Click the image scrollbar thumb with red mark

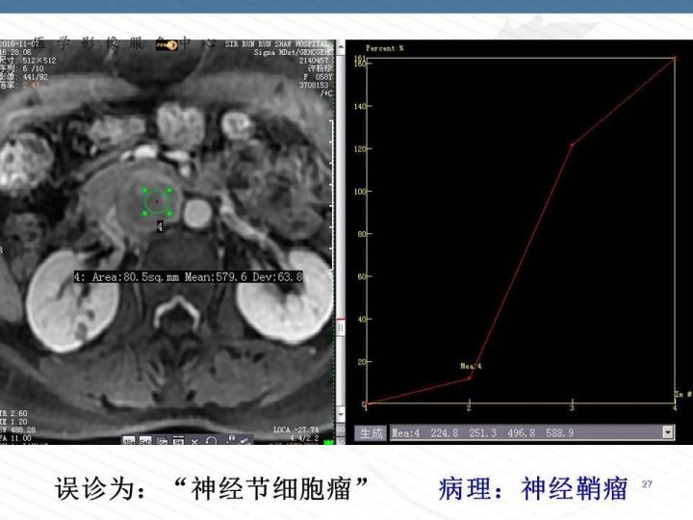(x=341, y=327)
